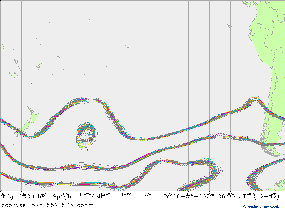
Task: Click the magenta 552 label near 100W
Action: (x=216, y=135)
